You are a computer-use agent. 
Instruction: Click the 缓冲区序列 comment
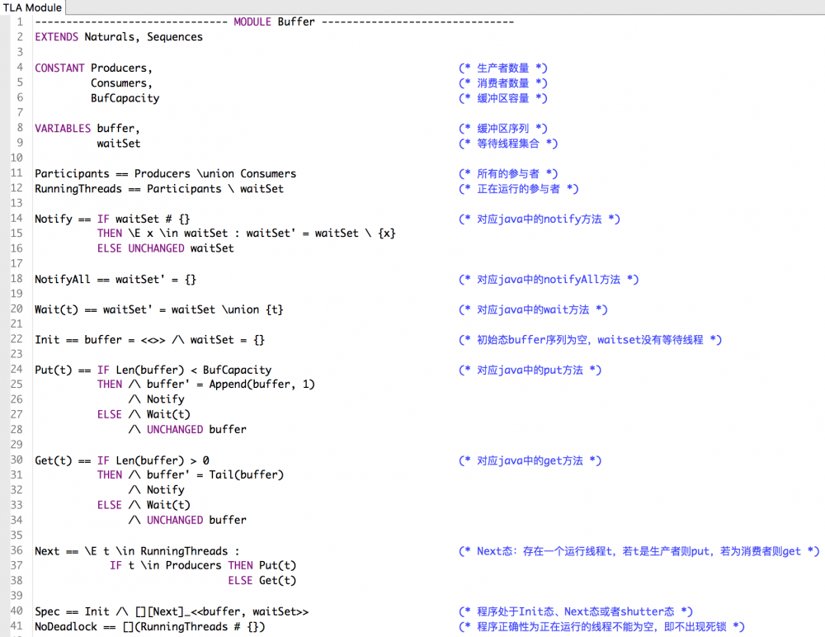(x=503, y=129)
